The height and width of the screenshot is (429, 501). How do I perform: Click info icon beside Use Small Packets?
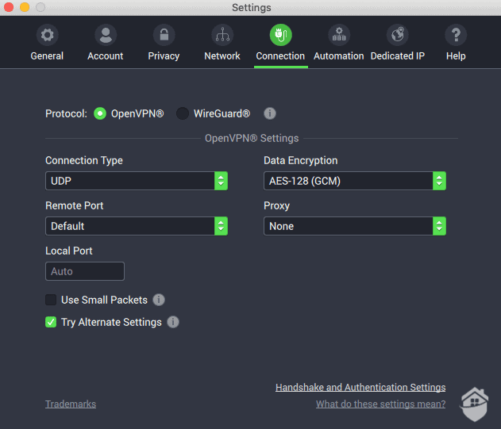pyautogui.click(x=159, y=300)
